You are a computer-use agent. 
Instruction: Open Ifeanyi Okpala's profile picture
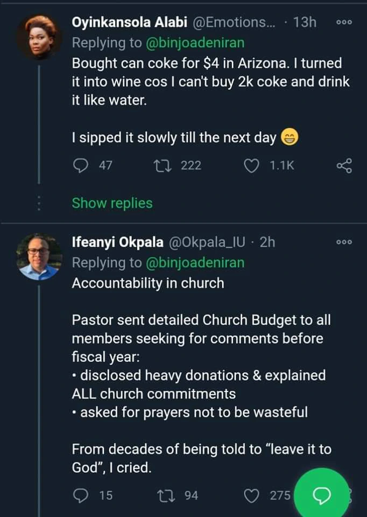39,256
